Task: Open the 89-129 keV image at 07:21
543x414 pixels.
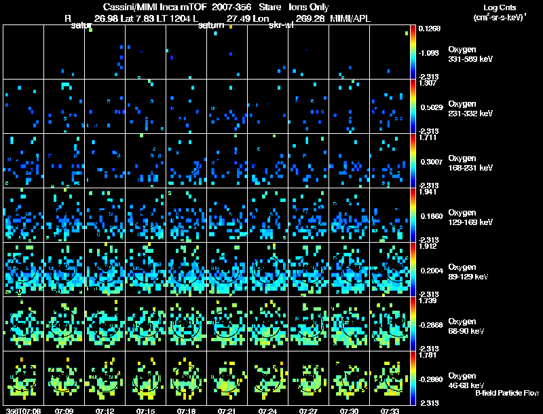Action: coord(227,270)
